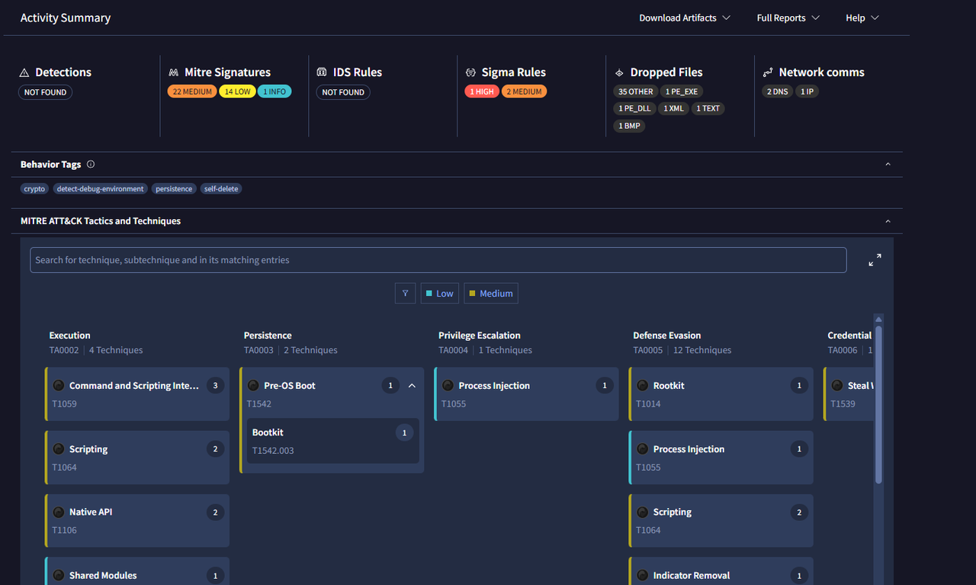Click the 1 XML dropped files badge

pyautogui.click(x=673, y=108)
